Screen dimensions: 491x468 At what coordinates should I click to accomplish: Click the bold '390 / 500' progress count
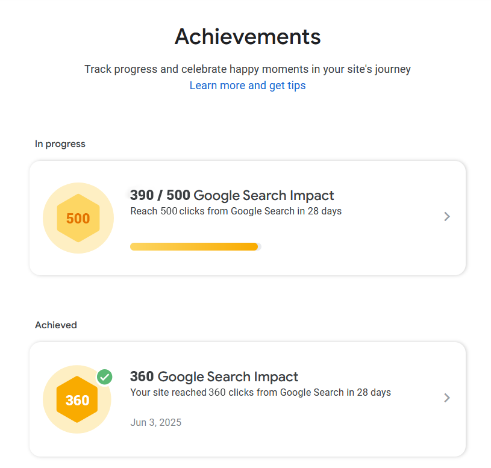tap(160, 195)
